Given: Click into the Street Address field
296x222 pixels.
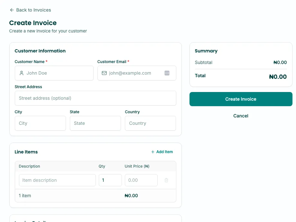Looking at the screenshot, I should (x=96, y=98).
